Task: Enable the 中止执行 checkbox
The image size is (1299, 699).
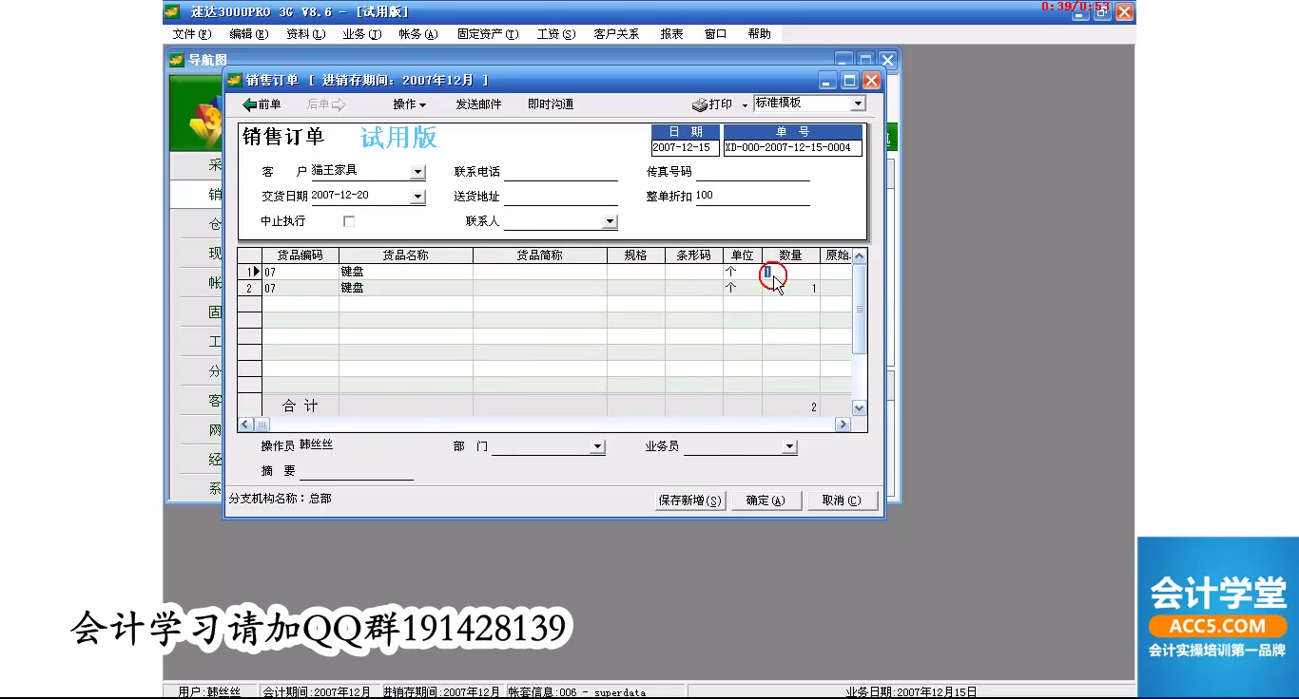Action: 349,219
